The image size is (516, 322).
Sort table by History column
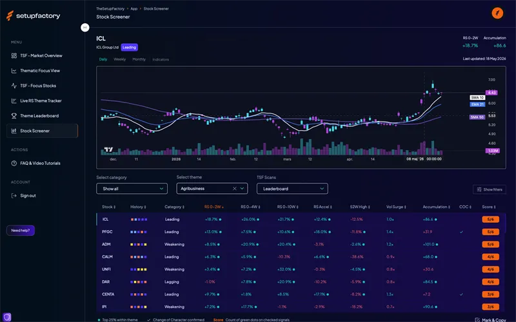138,207
